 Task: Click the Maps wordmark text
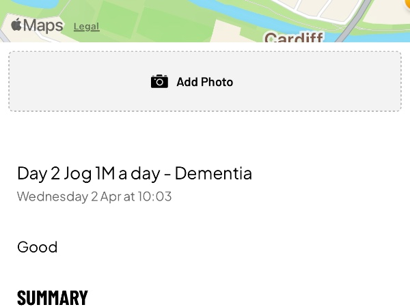pyautogui.click(x=44, y=26)
